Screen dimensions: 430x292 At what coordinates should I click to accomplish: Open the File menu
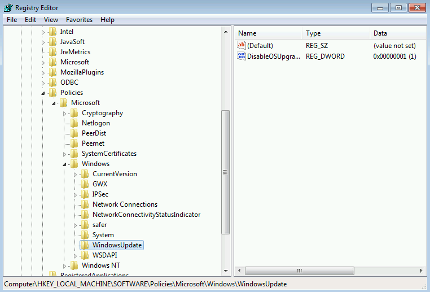tap(12, 20)
